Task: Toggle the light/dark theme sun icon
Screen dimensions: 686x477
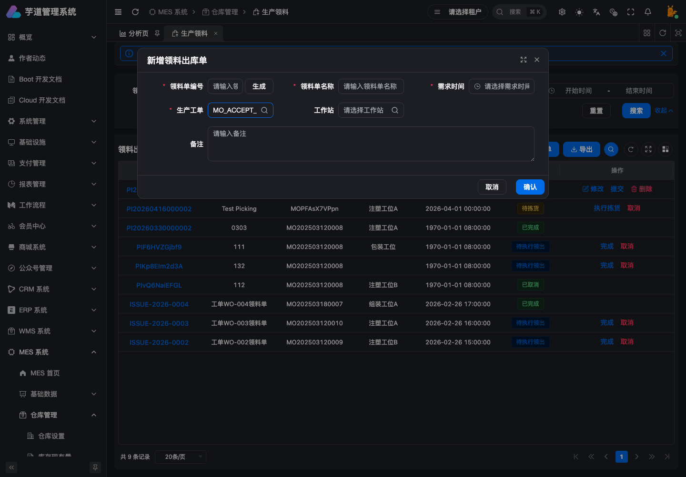Action: [x=579, y=12]
